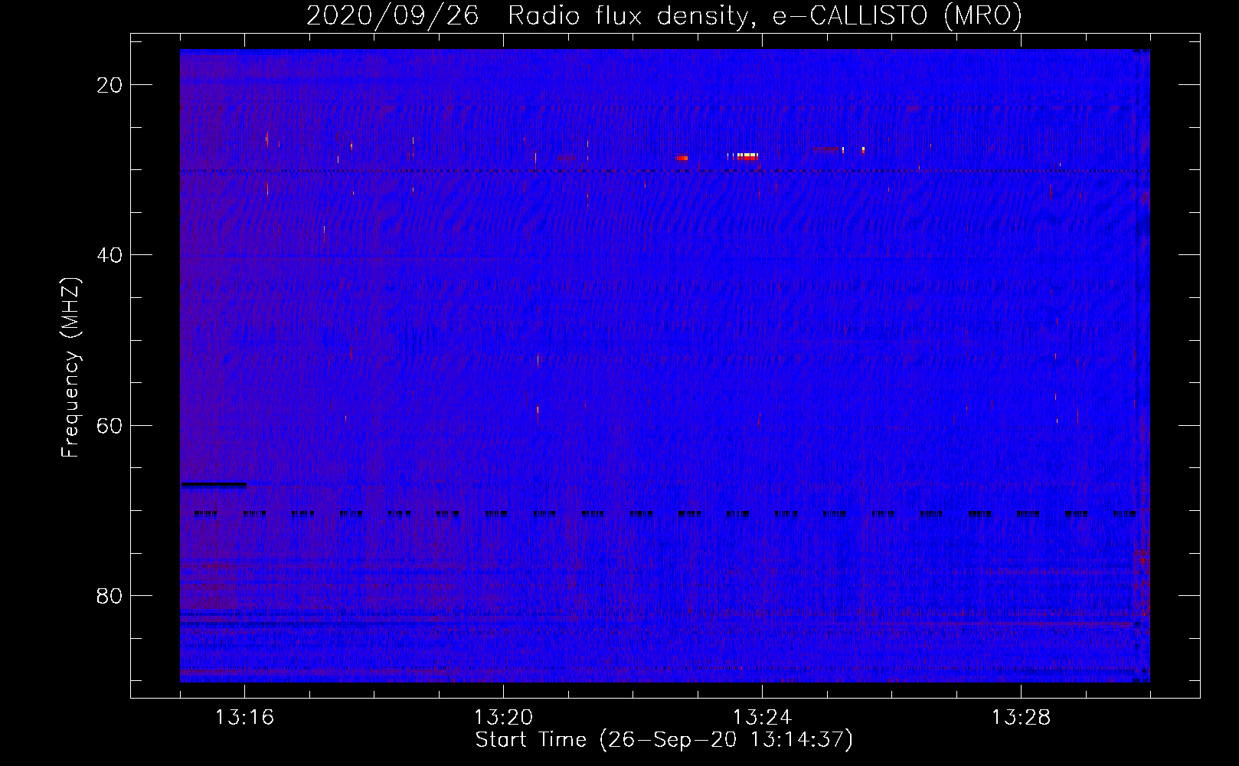Image resolution: width=1239 pixels, height=766 pixels.
Task: Click the "20" frequency tick label
Action: [110, 85]
